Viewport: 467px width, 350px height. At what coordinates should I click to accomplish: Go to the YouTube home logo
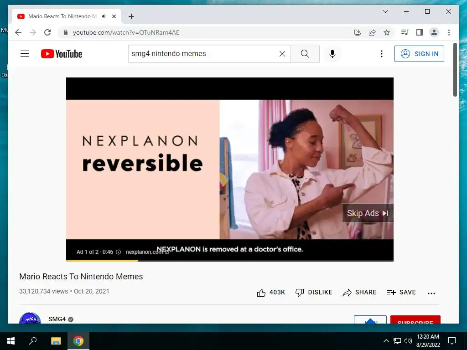pos(62,54)
